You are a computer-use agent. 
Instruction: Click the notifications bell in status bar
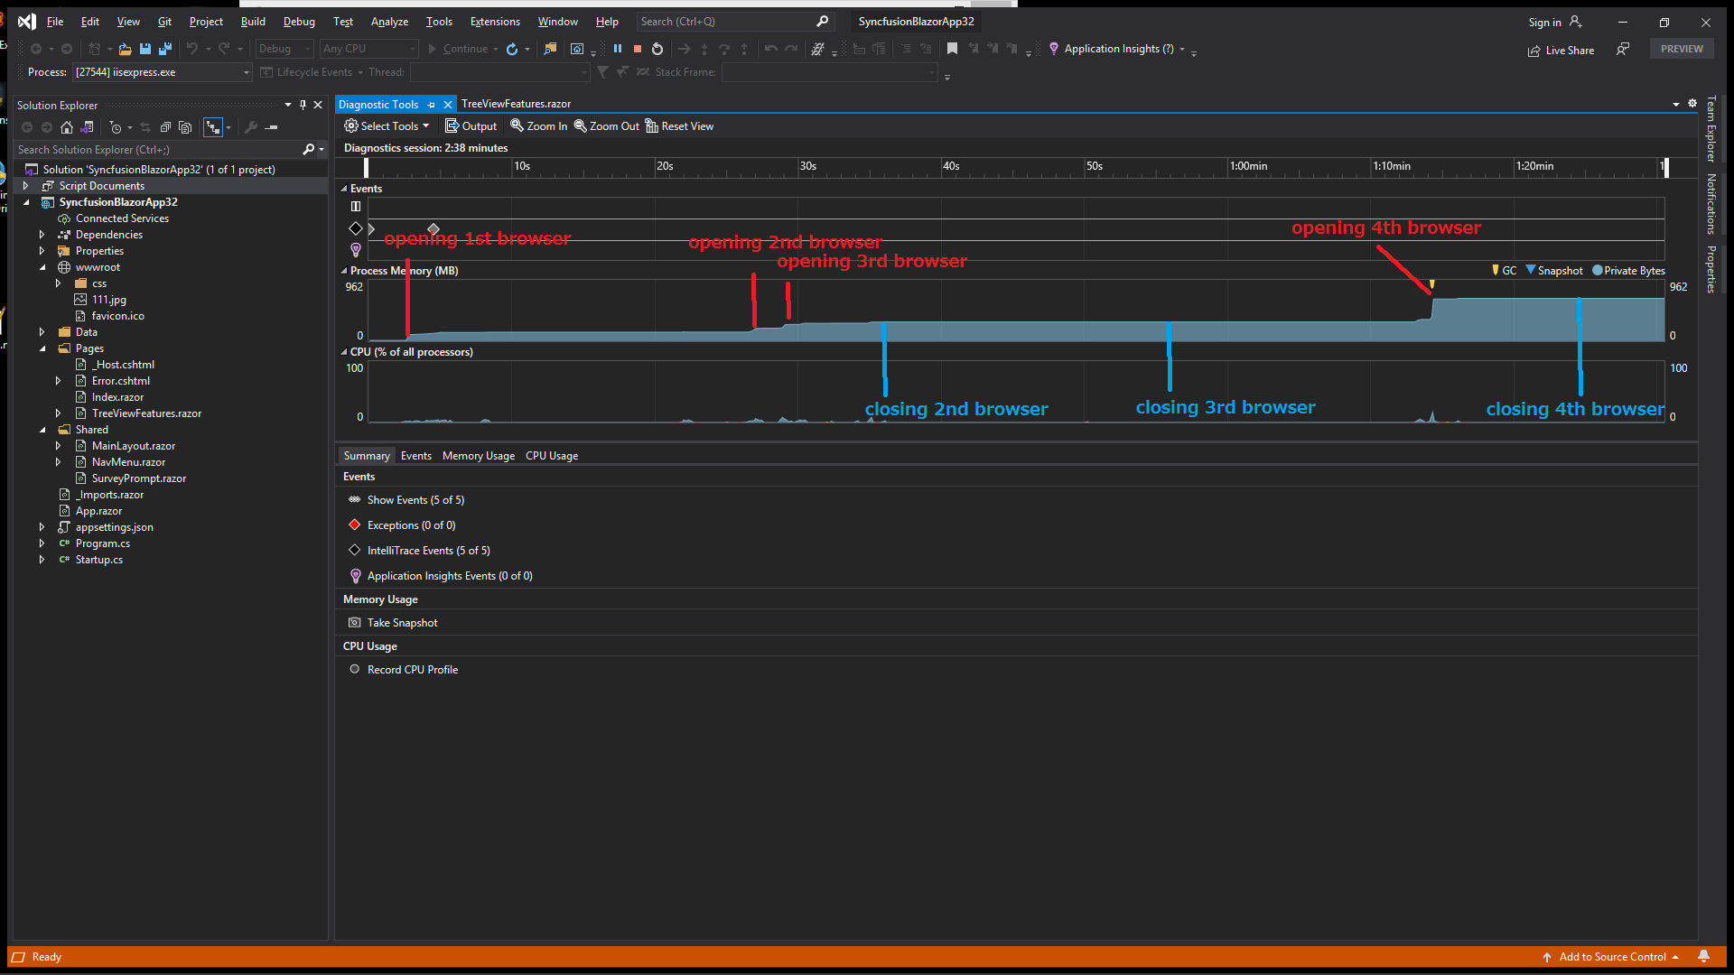pos(1703,956)
